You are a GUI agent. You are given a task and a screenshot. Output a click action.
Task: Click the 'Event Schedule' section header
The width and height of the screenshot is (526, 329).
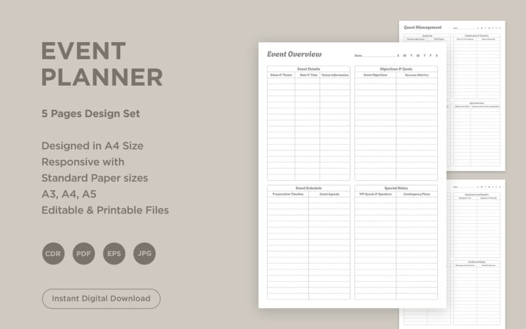(x=308, y=188)
